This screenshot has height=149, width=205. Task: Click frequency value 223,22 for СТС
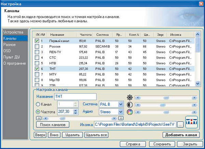click(x=83, y=58)
